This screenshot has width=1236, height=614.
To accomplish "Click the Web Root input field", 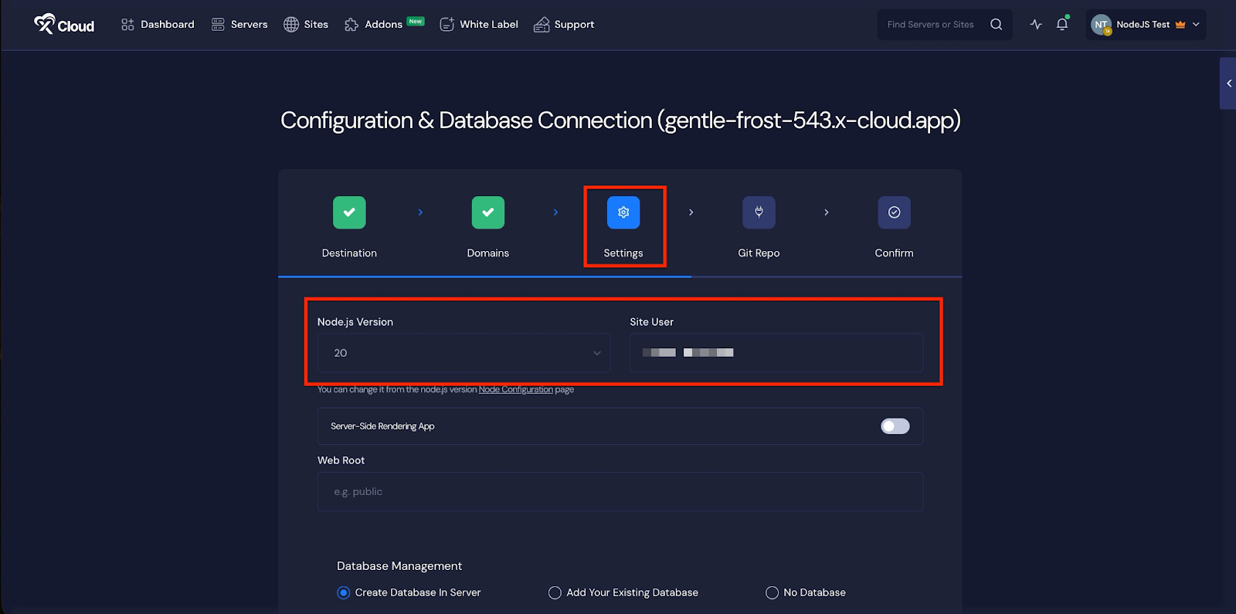I will [620, 492].
